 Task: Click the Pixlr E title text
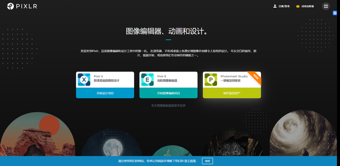click(162, 76)
